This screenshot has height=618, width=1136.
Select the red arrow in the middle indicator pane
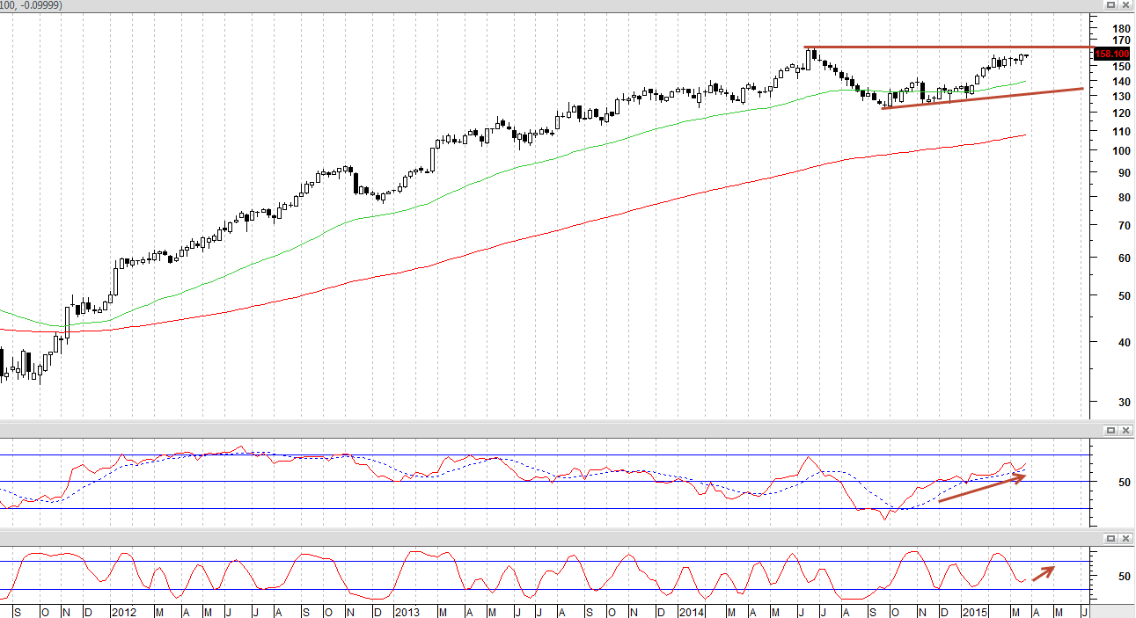pyautogui.click(x=982, y=489)
